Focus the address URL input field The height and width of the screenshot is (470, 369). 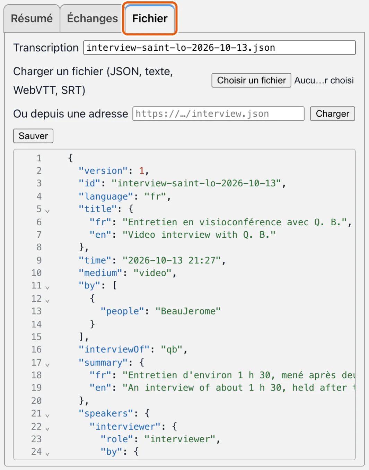(218, 114)
